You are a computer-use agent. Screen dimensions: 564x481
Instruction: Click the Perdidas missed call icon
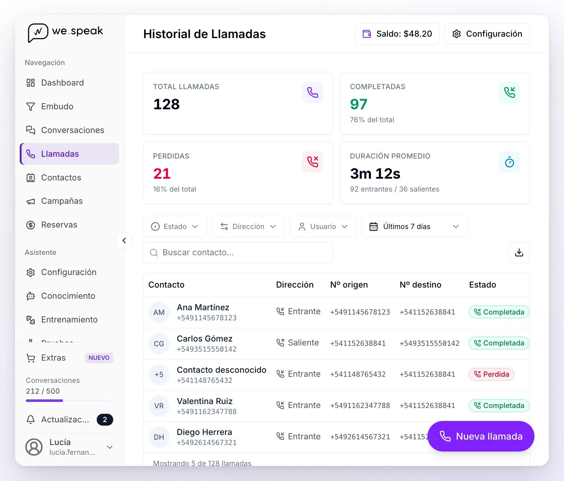click(312, 162)
